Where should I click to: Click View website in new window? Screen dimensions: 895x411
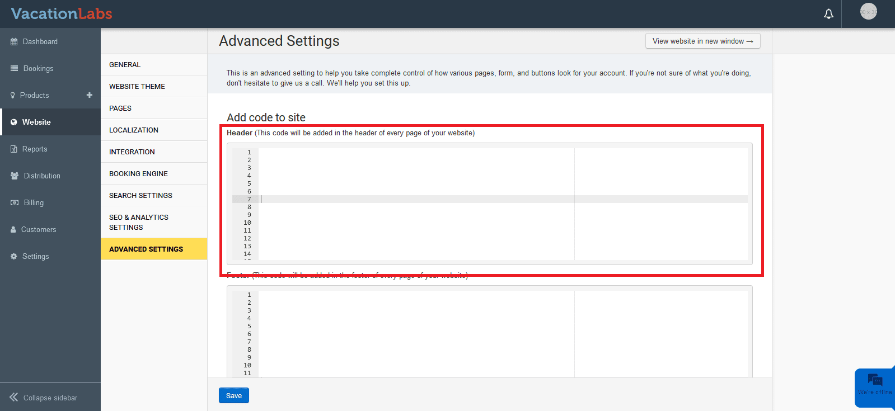[x=702, y=41]
